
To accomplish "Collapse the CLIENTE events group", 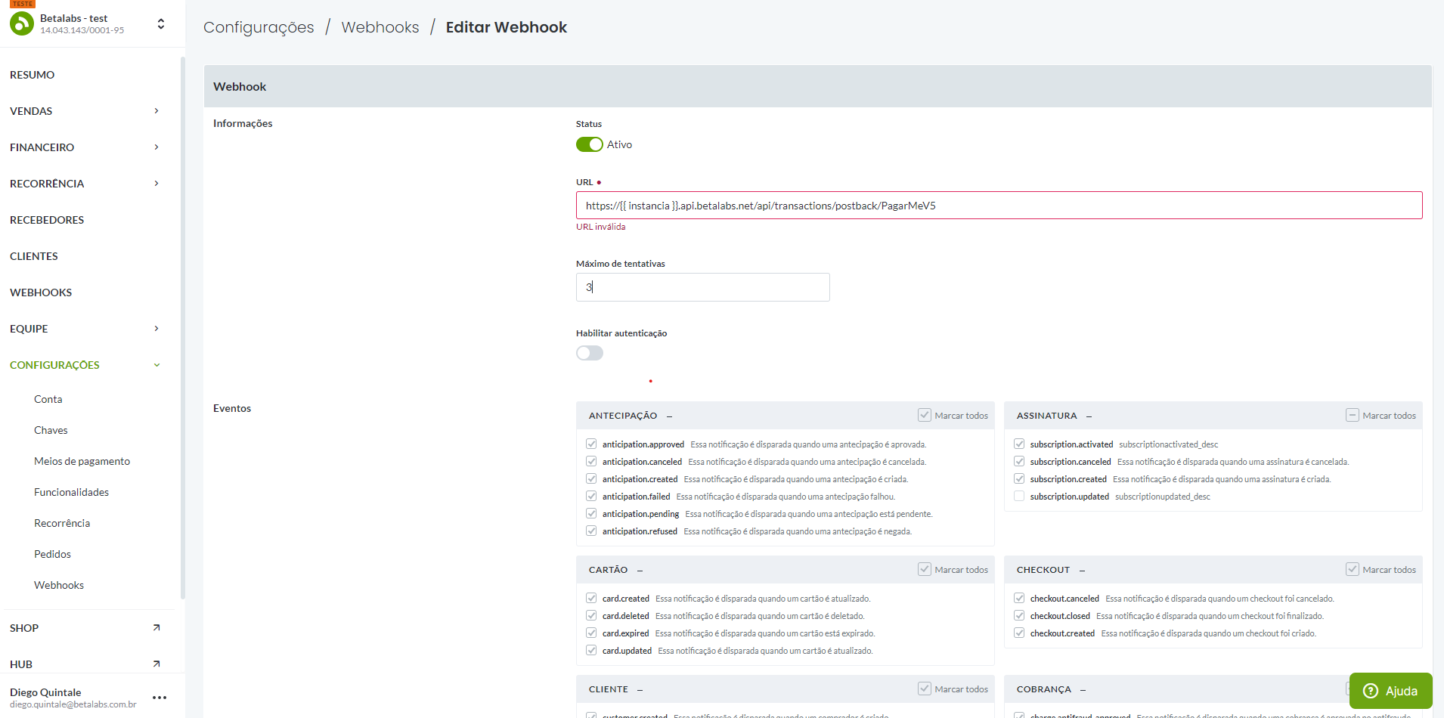I will point(640,689).
